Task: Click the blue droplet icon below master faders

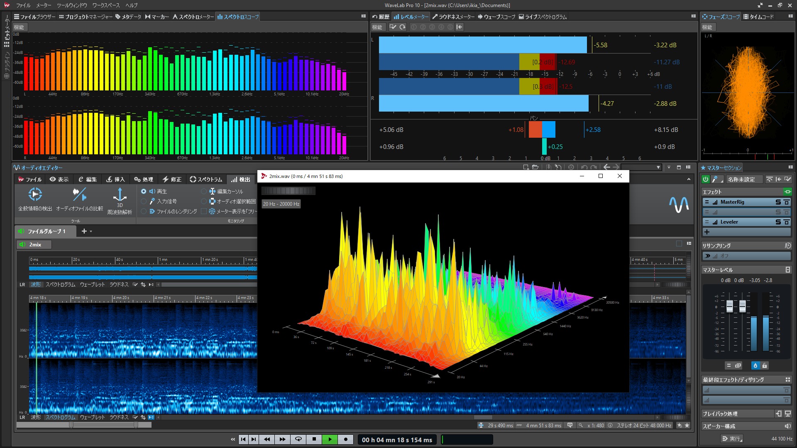Action: pyautogui.click(x=755, y=365)
